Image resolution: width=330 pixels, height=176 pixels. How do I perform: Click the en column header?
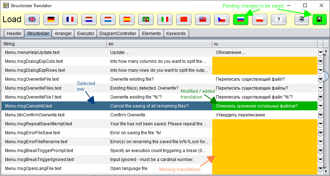tap(159, 44)
